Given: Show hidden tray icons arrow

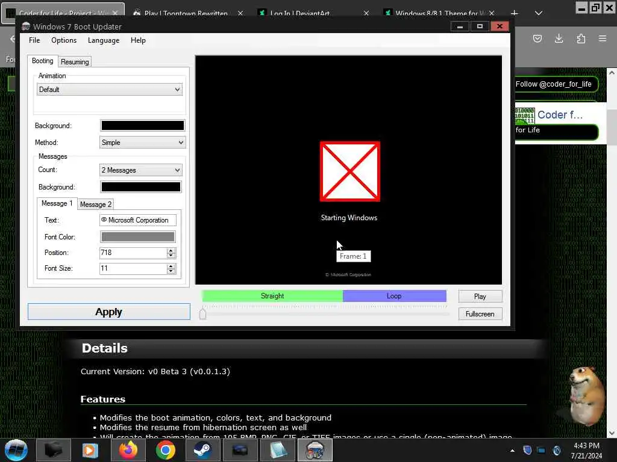Looking at the screenshot, I should [x=512, y=451].
